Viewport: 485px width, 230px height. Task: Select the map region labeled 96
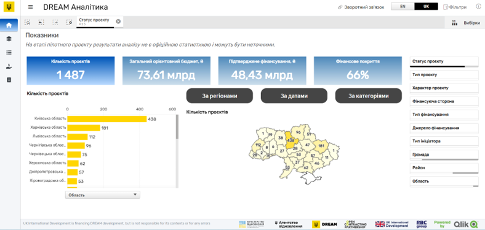click(298, 132)
